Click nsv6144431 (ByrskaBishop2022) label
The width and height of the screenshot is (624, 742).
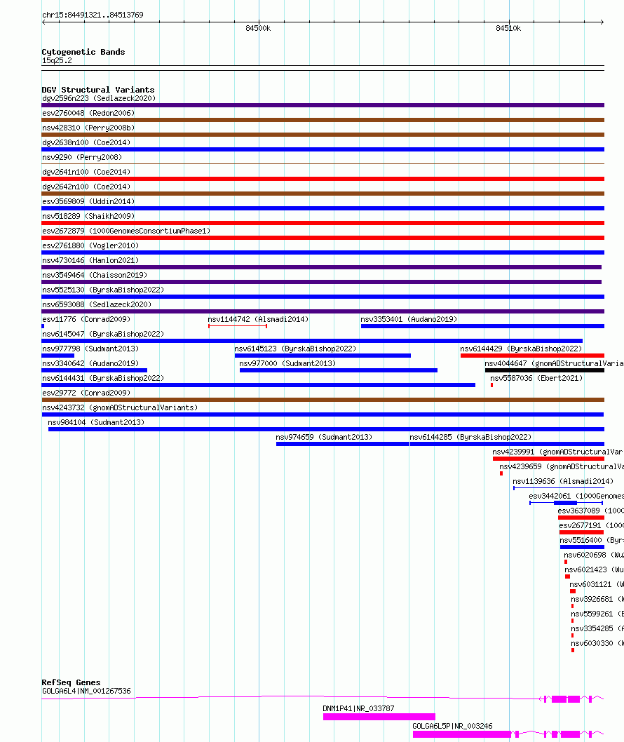[x=103, y=377]
